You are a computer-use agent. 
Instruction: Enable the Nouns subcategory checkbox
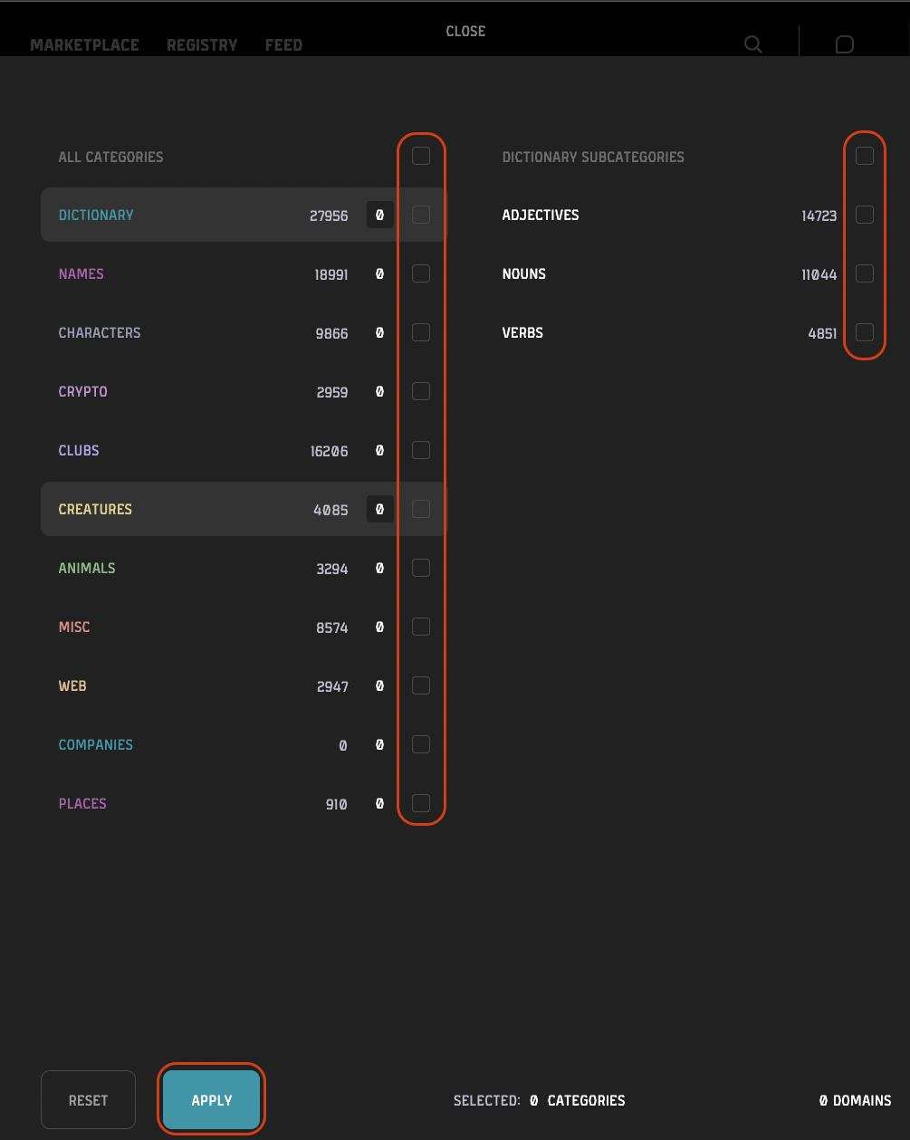coord(864,273)
